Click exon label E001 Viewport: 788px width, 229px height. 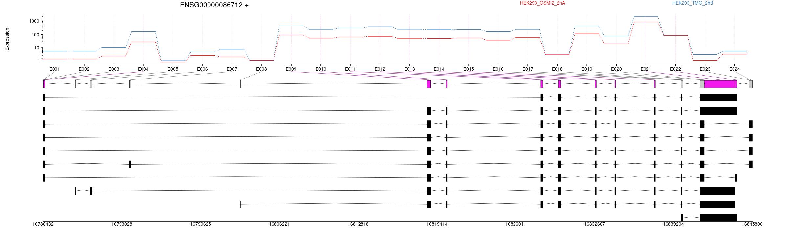[x=55, y=69]
